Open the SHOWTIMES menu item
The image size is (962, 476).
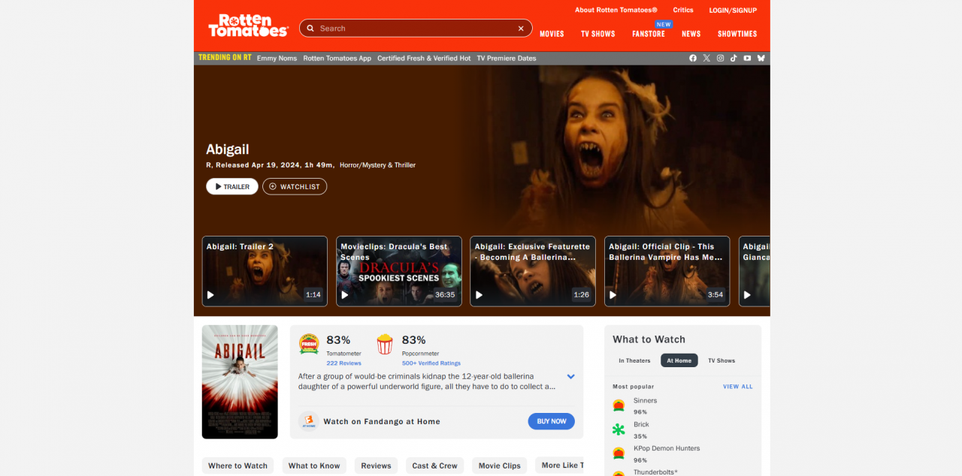(x=737, y=34)
